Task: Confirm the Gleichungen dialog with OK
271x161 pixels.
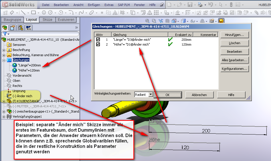Action: [168, 95]
